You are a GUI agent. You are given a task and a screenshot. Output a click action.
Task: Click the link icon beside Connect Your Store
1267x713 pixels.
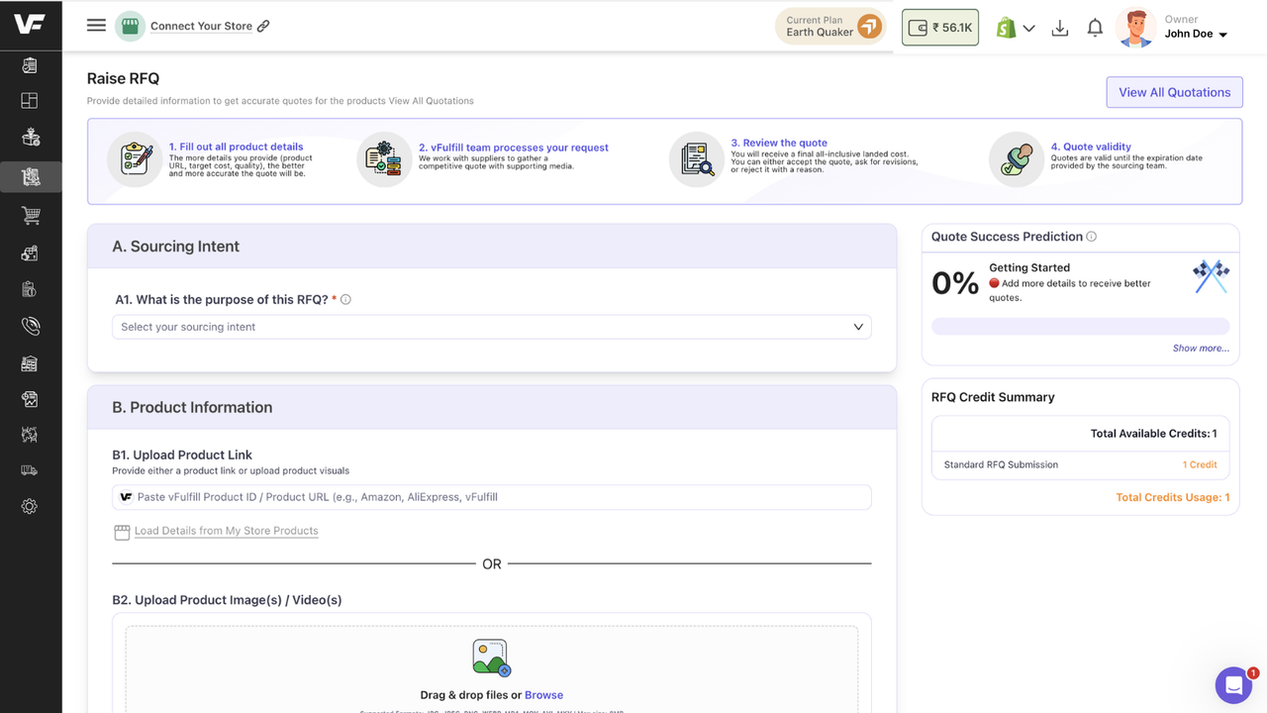click(263, 26)
